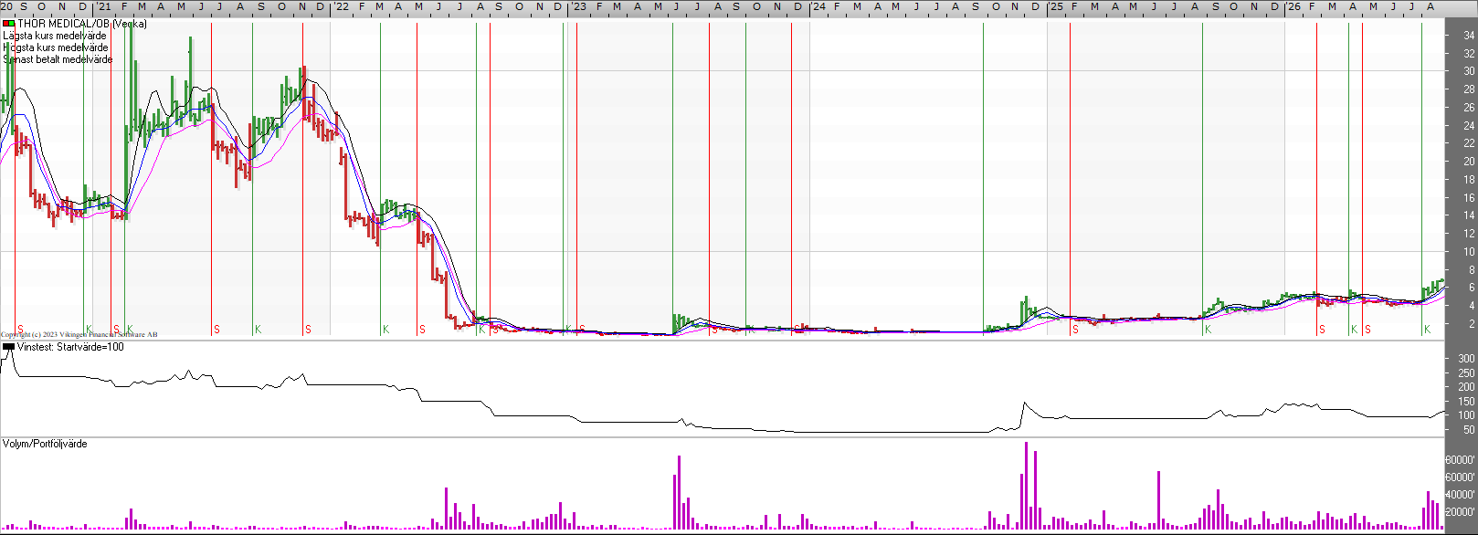
Task: Click the black legend icon beside Vinstest
Action: 9,347
